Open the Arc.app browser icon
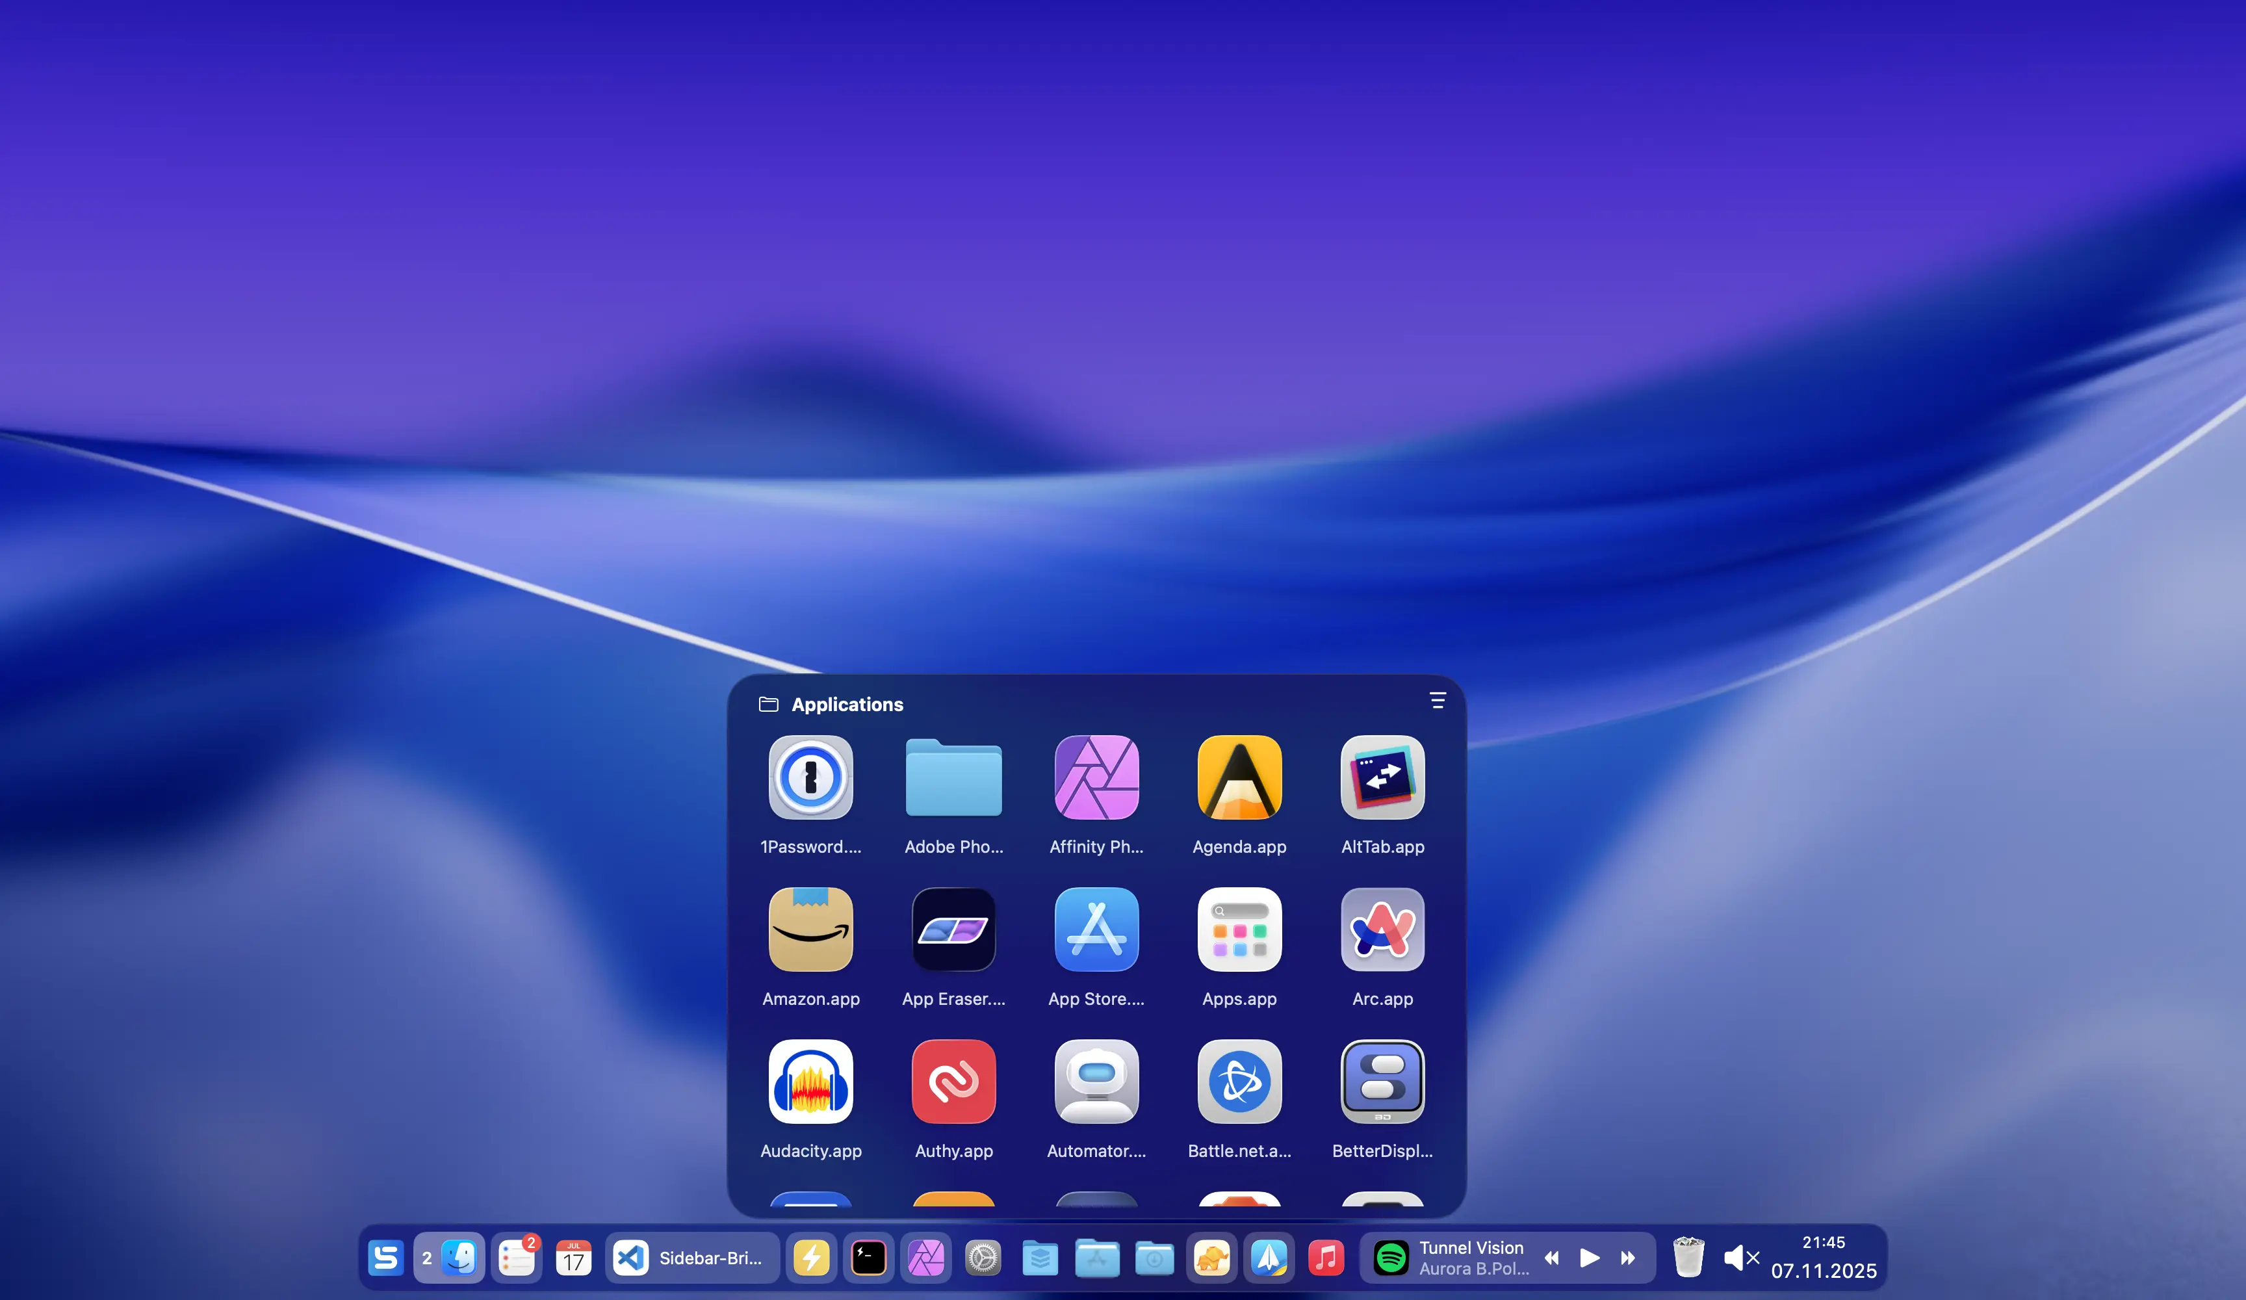 [1382, 929]
